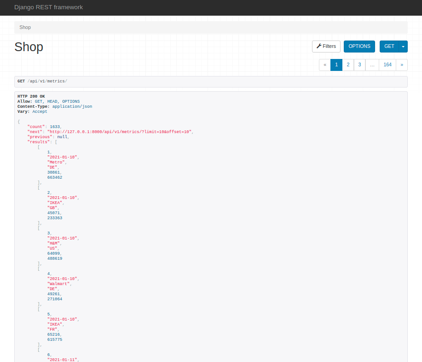Open the Shop breadcrumb link
The height and width of the screenshot is (362, 422).
coord(24,27)
